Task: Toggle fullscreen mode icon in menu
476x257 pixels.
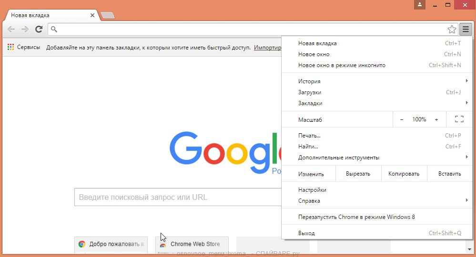Action: tap(459, 119)
